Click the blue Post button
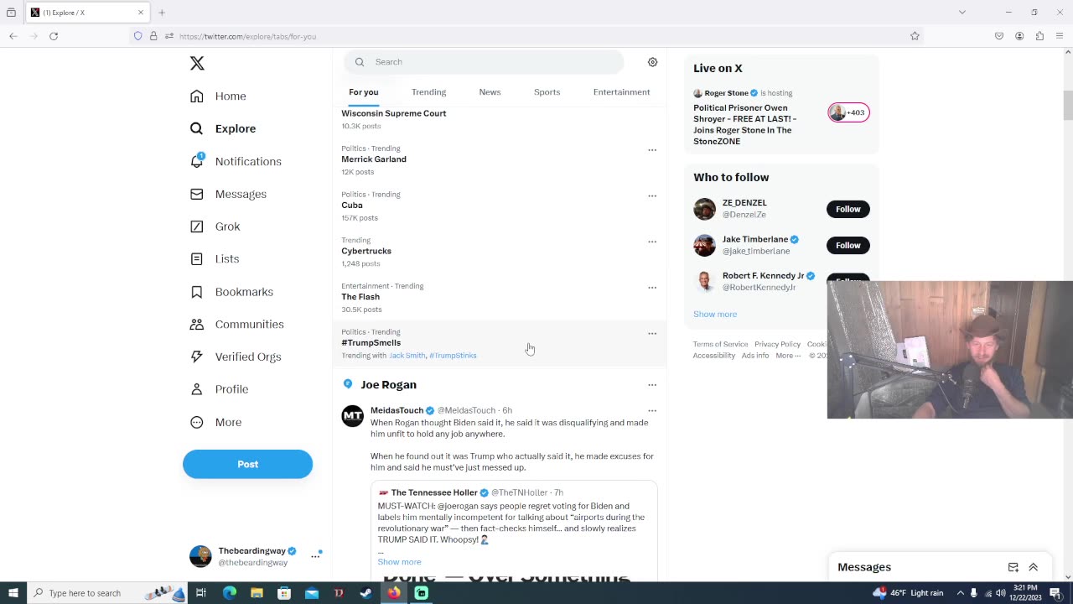 coord(247,464)
